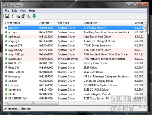Viewport: 152px width, 115px height.
Task: Click the green icon beside avgtdix.sys
Action: (6, 59)
